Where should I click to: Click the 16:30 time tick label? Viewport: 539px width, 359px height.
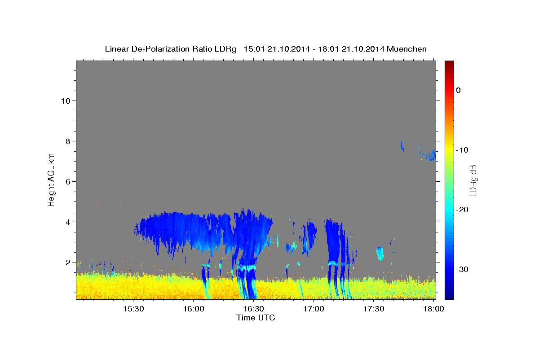tap(254, 309)
